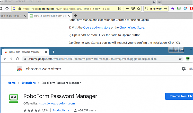Open chrome web store settings gear

(184, 69)
